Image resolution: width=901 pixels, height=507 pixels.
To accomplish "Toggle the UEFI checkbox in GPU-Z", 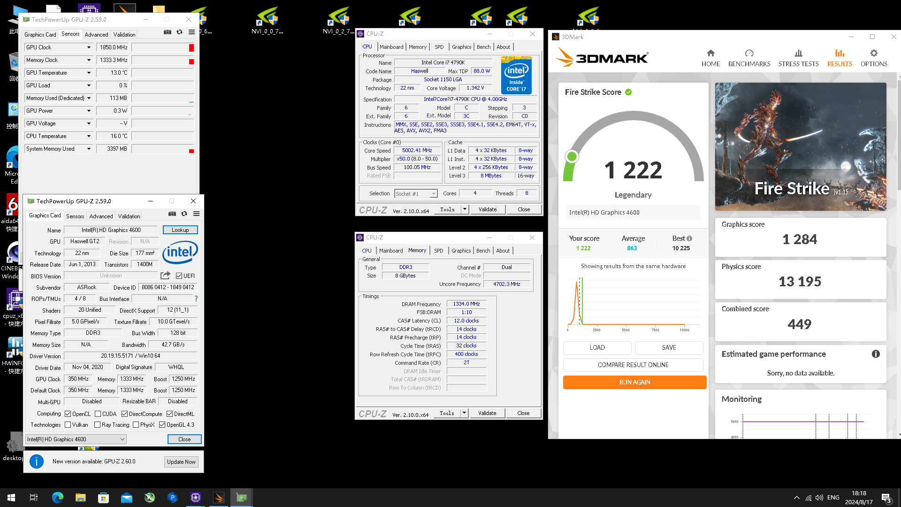I will coord(179,276).
